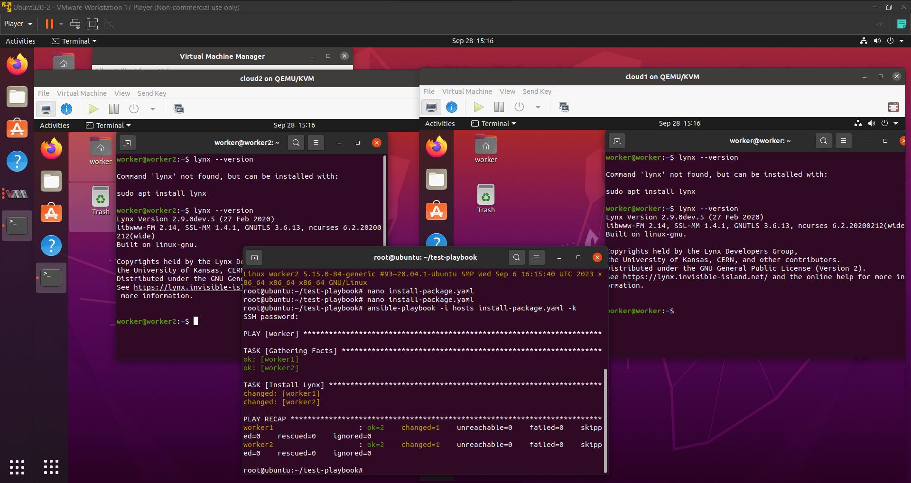Pause the VM using VMware Player's pause button
The height and width of the screenshot is (483, 911).
[x=49, y=24]
